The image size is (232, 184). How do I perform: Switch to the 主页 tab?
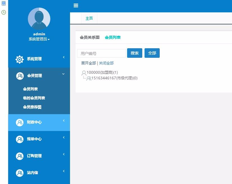point(89,18)
